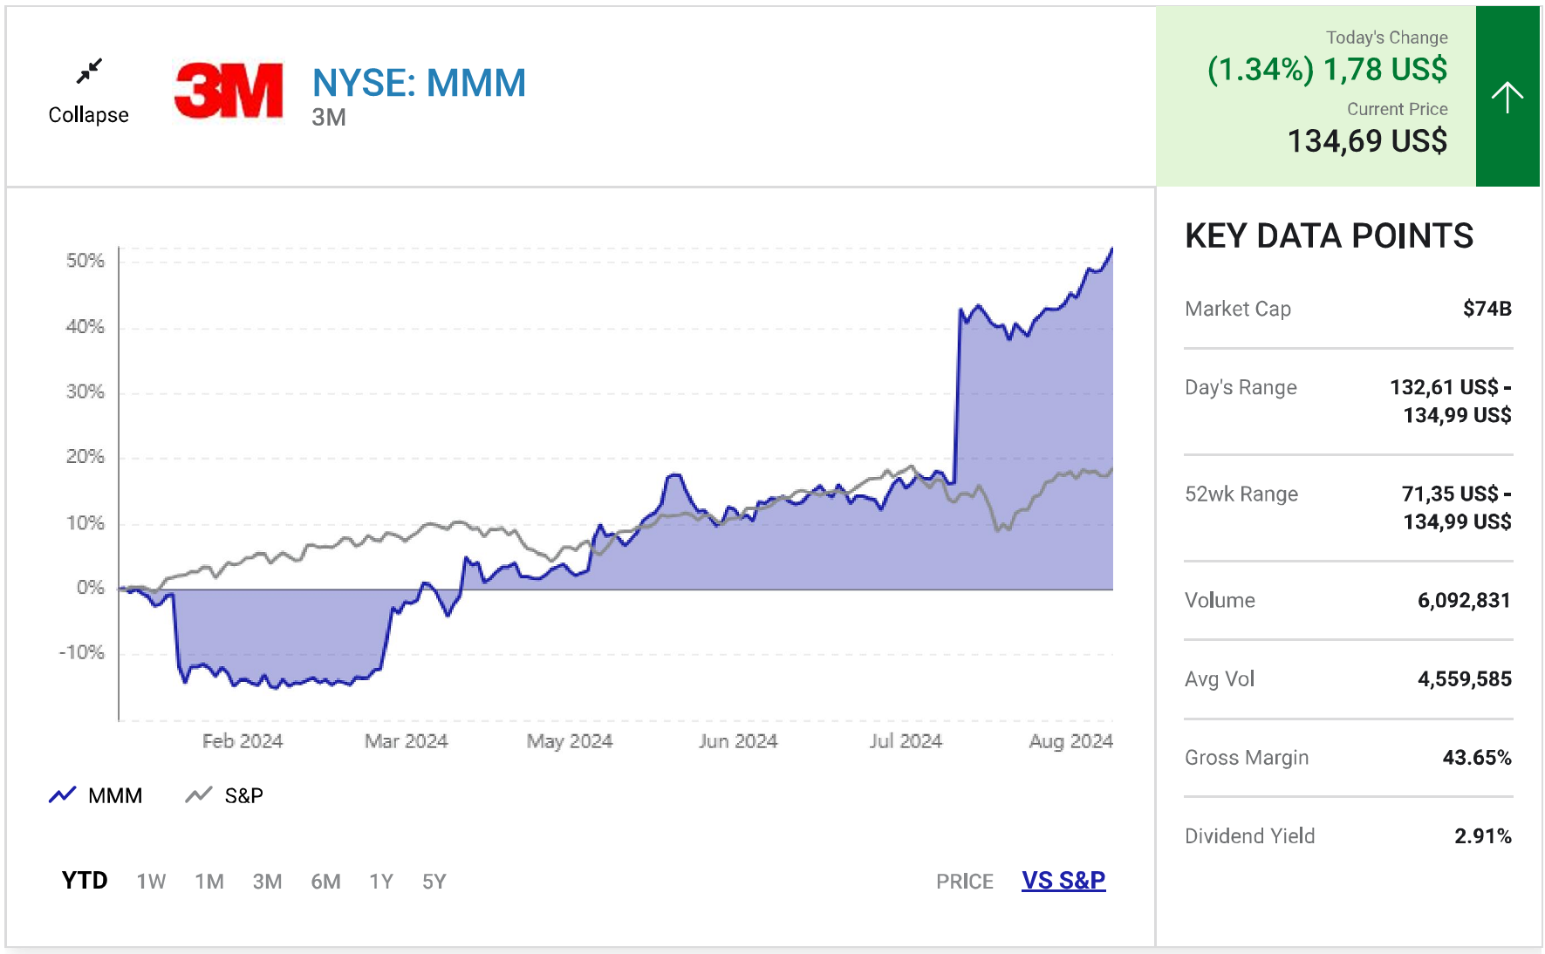Toggle MMM series via legend label

[x=115, y=795]
